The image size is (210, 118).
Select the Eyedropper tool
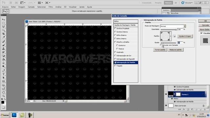(x=4, y=38)
